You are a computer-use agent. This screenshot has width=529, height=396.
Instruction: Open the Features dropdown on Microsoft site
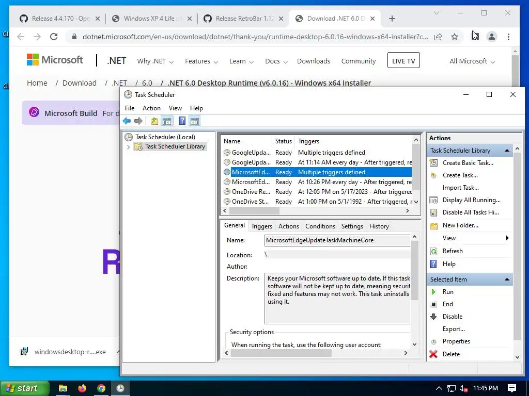pyautogui.click(x=201, y=61)
